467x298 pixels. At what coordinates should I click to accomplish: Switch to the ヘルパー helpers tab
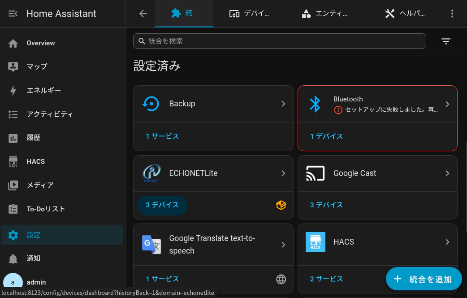(x=405, y=13)
